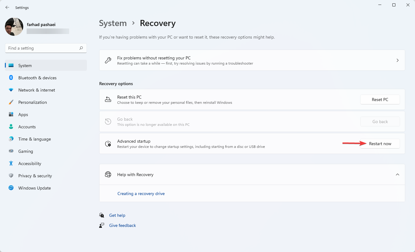This screenshot has height=252, width=415.
Task: Click the Give feedback link
Action: [122, 225]
